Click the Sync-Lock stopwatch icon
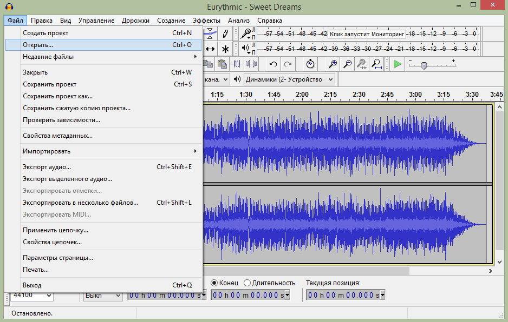508x322 pixels. [x=310, y=64]
